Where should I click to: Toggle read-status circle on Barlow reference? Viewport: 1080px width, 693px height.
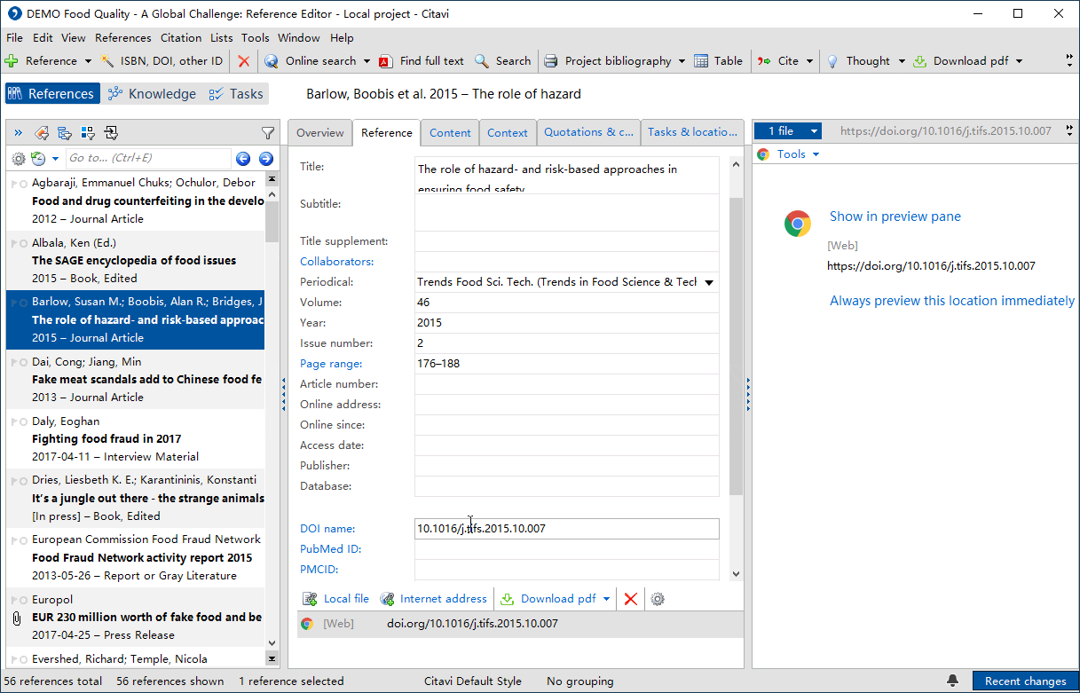coord(23,303)
